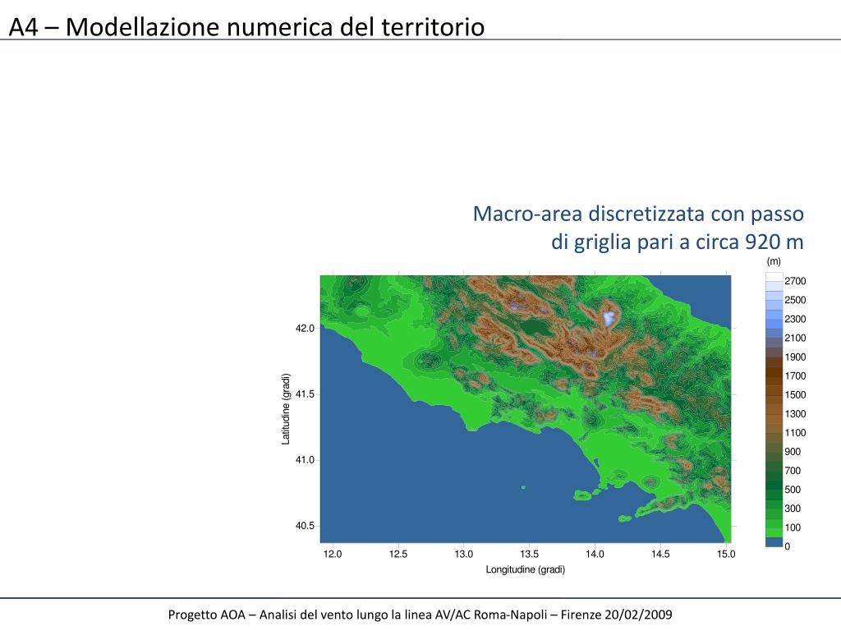This screenshot has width=841, height=631.
Task: Click the terrain elevation map image
Action: (x=526, y=409)
